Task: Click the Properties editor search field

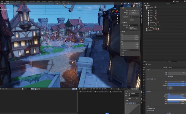Action: click(x=172, y=61)
